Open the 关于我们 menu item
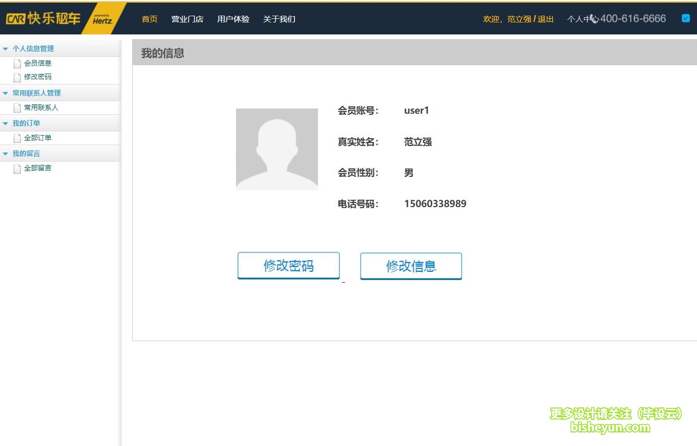 point(279,19)
